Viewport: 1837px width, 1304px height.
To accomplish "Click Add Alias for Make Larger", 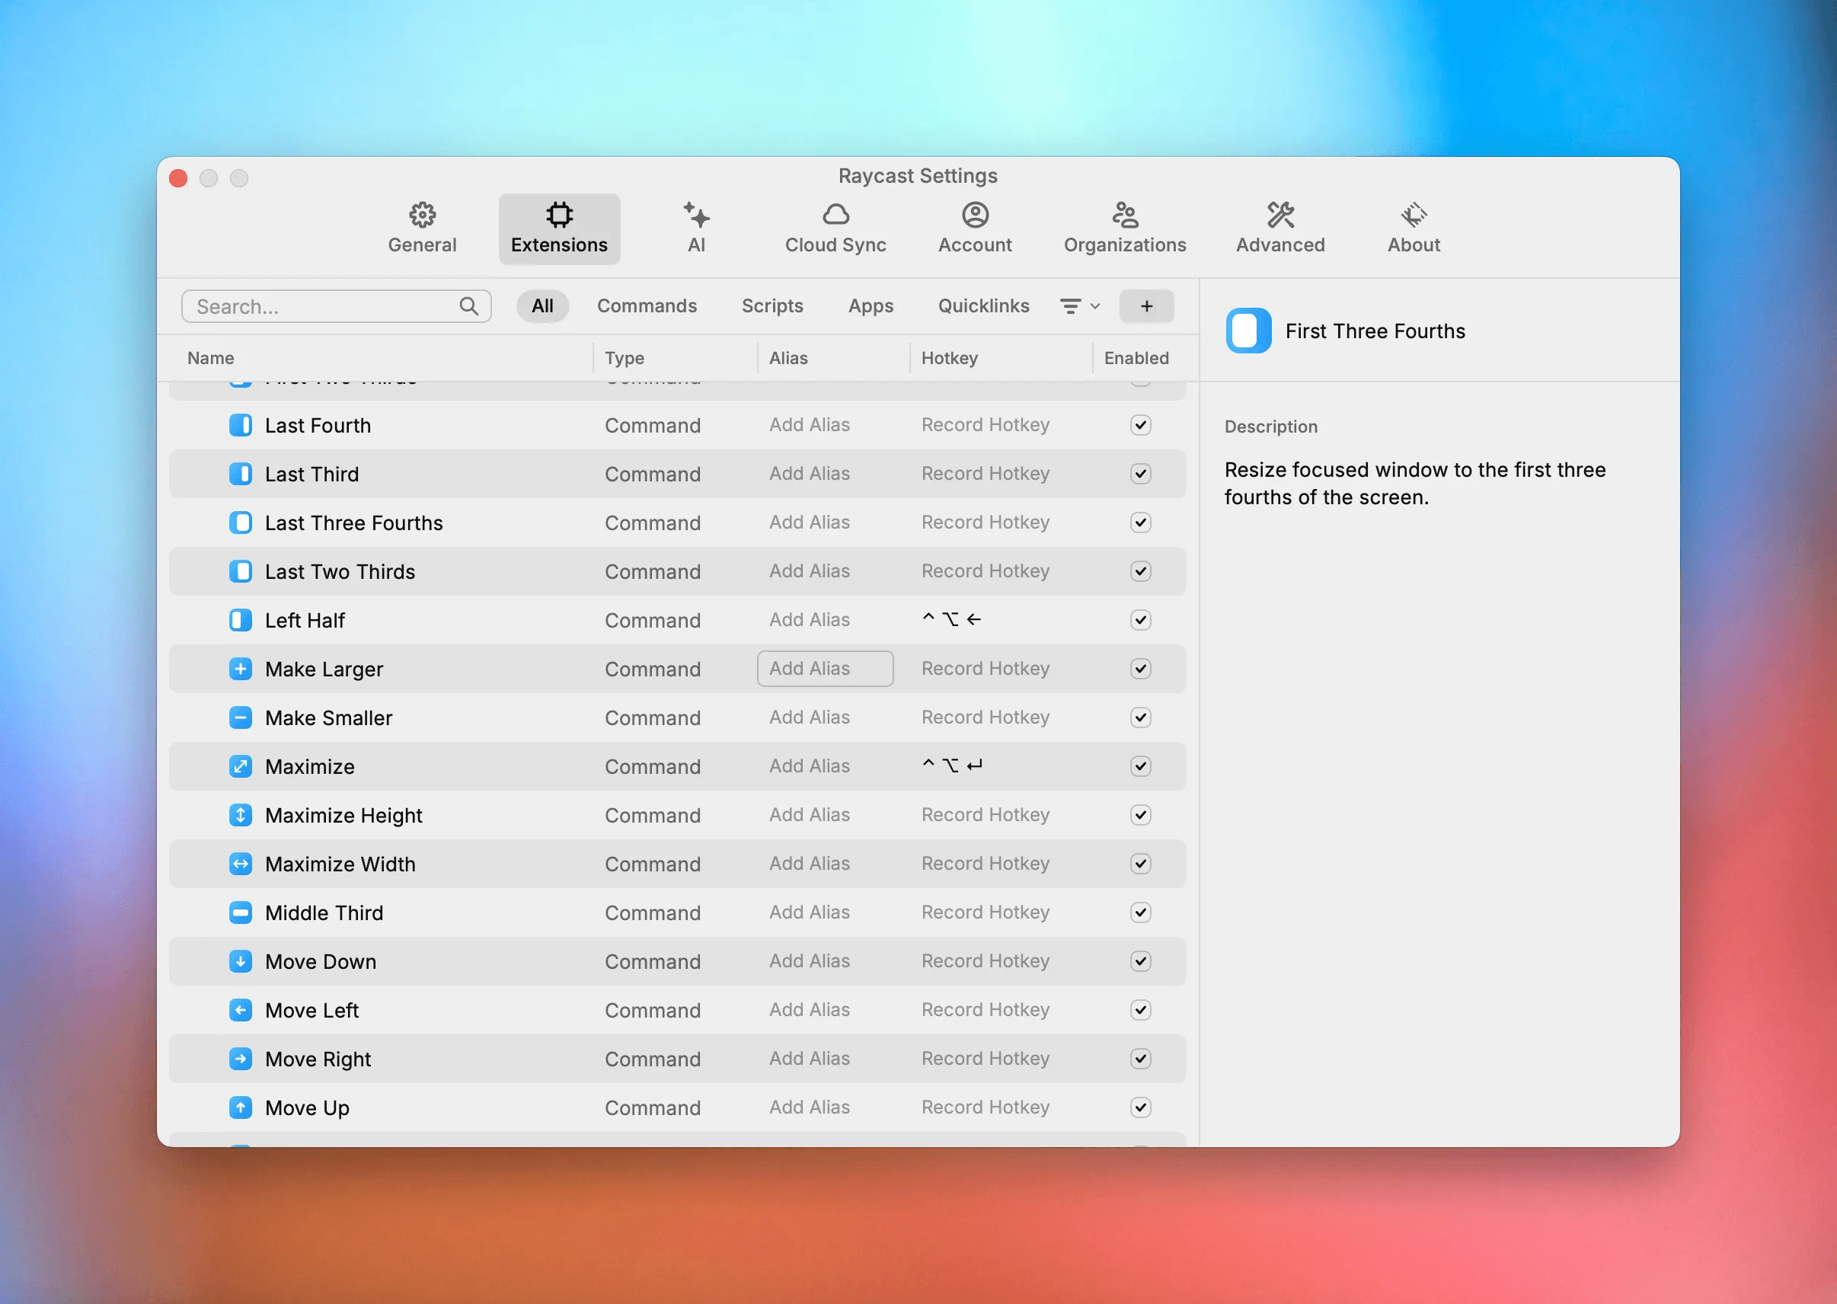I will (x=825, y=668).
